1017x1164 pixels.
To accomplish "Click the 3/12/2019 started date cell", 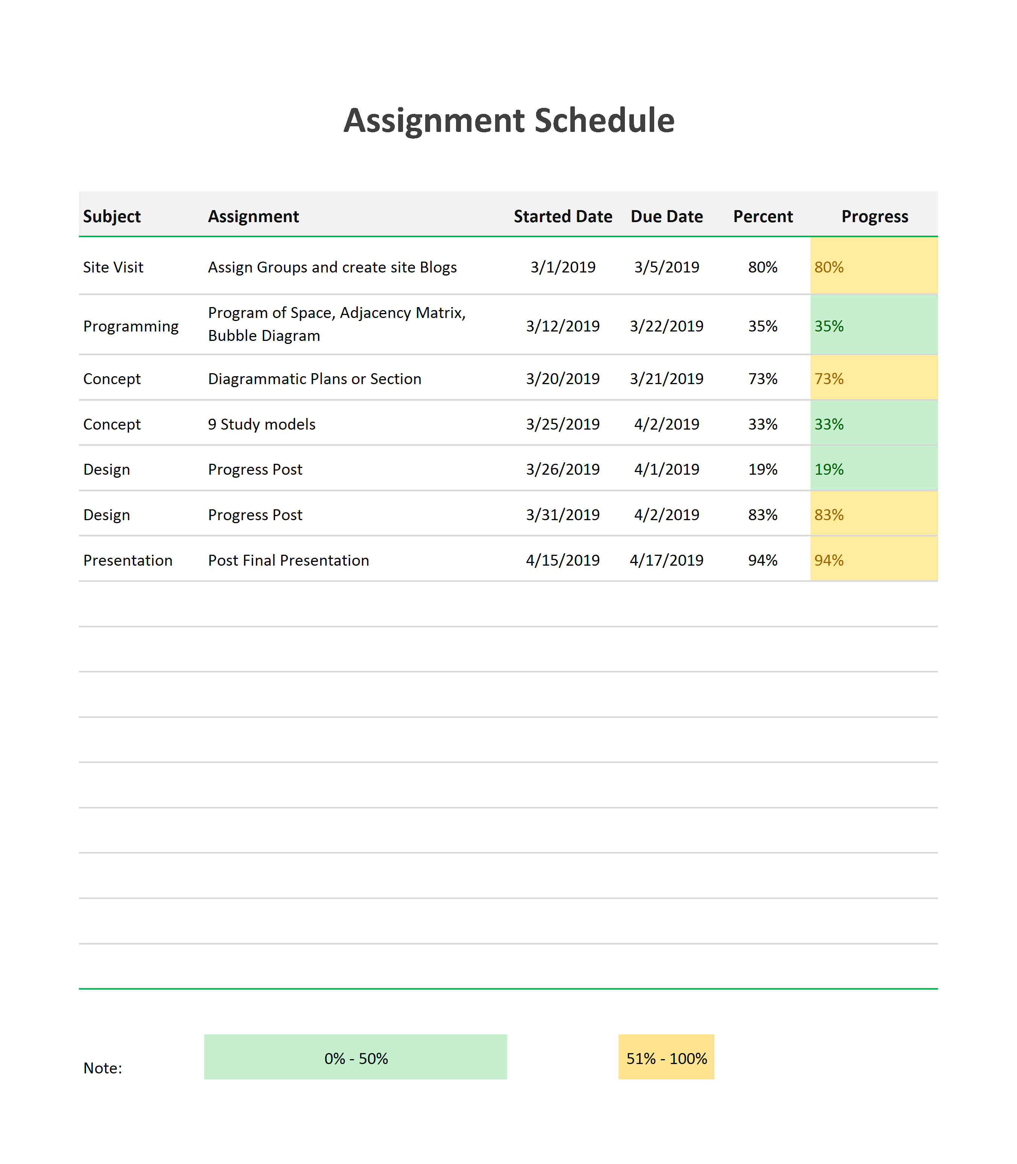I will 562,326.
